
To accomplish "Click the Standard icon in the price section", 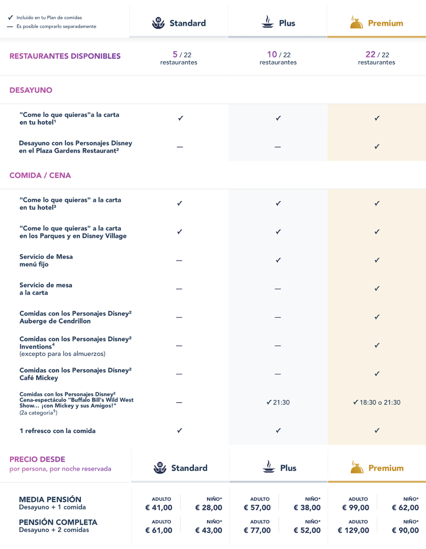I will pos(160,468).
